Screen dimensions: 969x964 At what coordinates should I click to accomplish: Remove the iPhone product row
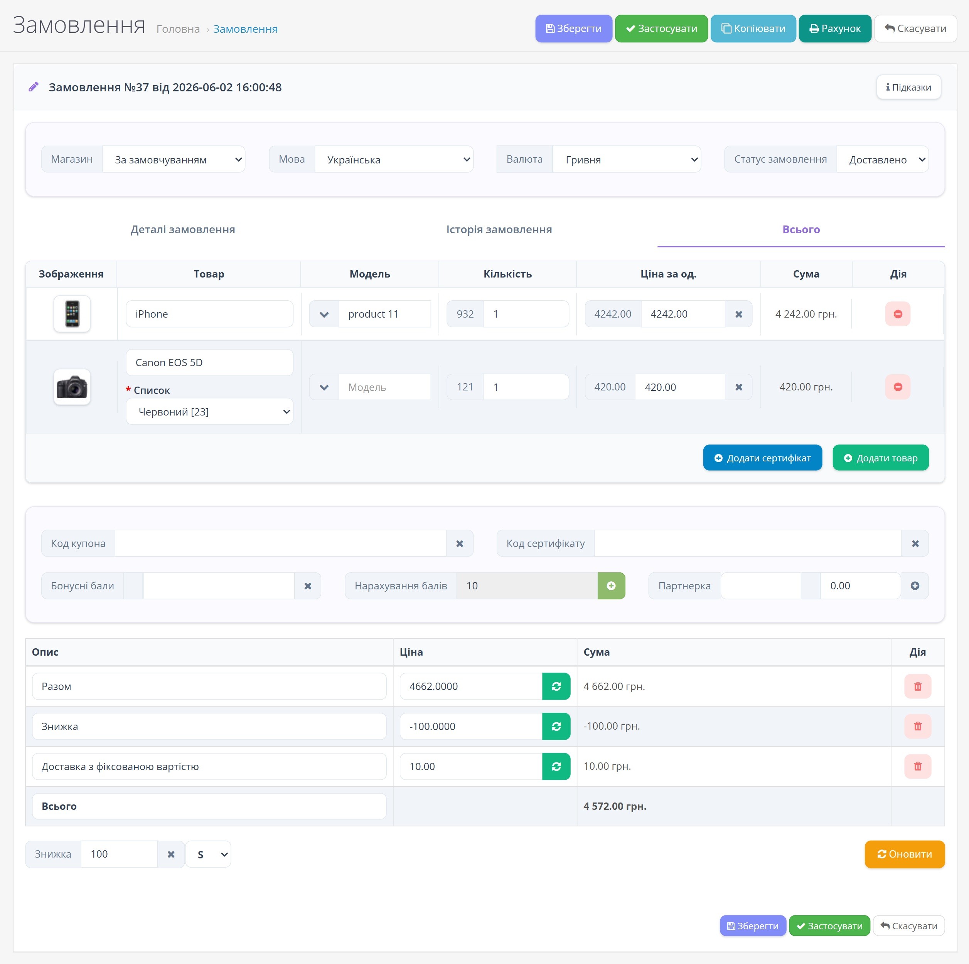pyautogui.click(x=897, y=314)
